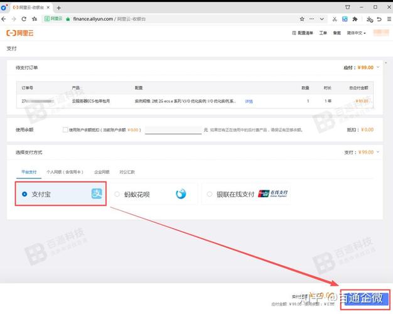Open the 简体中文 language dropdown
393x314 pixels.
click(x=356, y=33)
